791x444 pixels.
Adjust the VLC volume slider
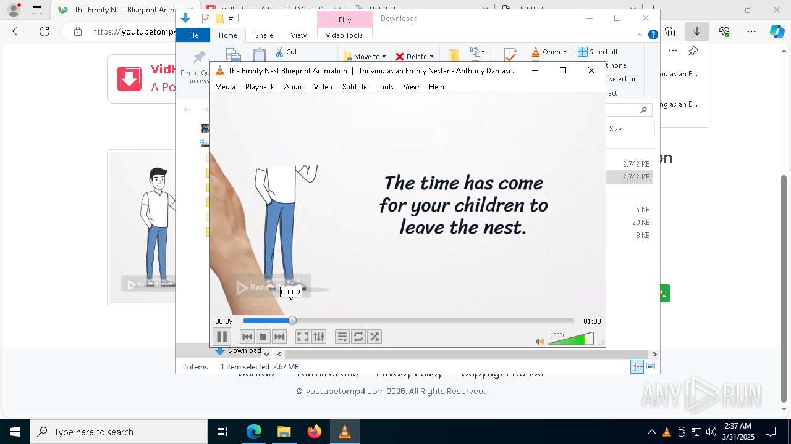point(571,339)
